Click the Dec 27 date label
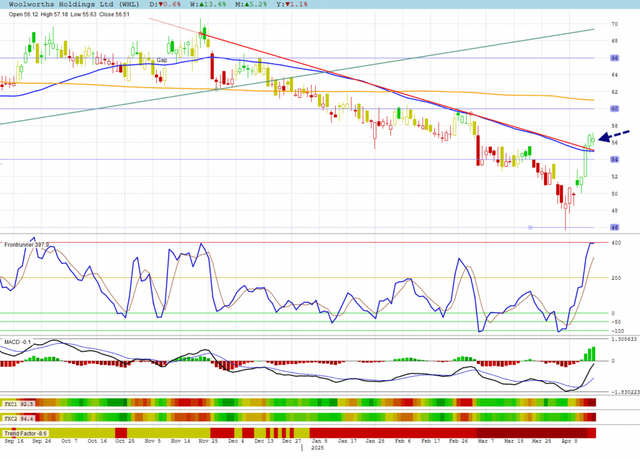Image resolution: width=640 pixels, height=459 pixels. click(291, 441)
